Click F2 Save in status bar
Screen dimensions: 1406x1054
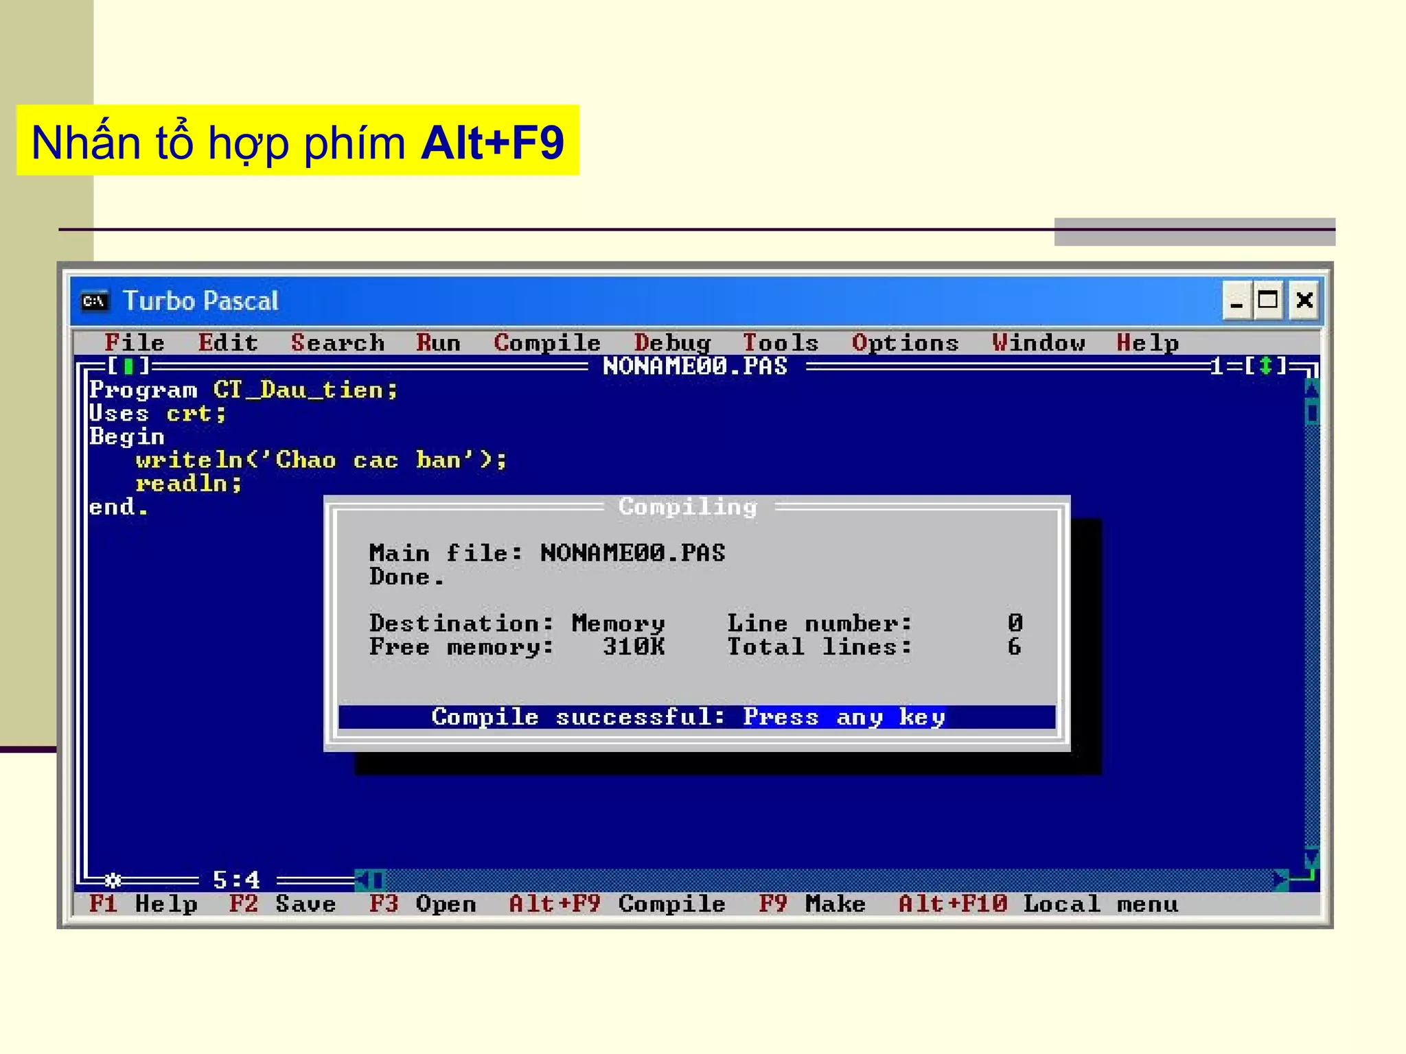point(283,904)
